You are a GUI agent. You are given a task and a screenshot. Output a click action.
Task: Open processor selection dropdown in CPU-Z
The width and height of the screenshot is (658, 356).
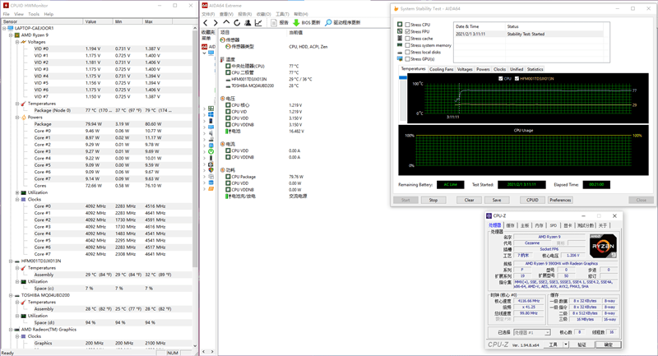547,332
